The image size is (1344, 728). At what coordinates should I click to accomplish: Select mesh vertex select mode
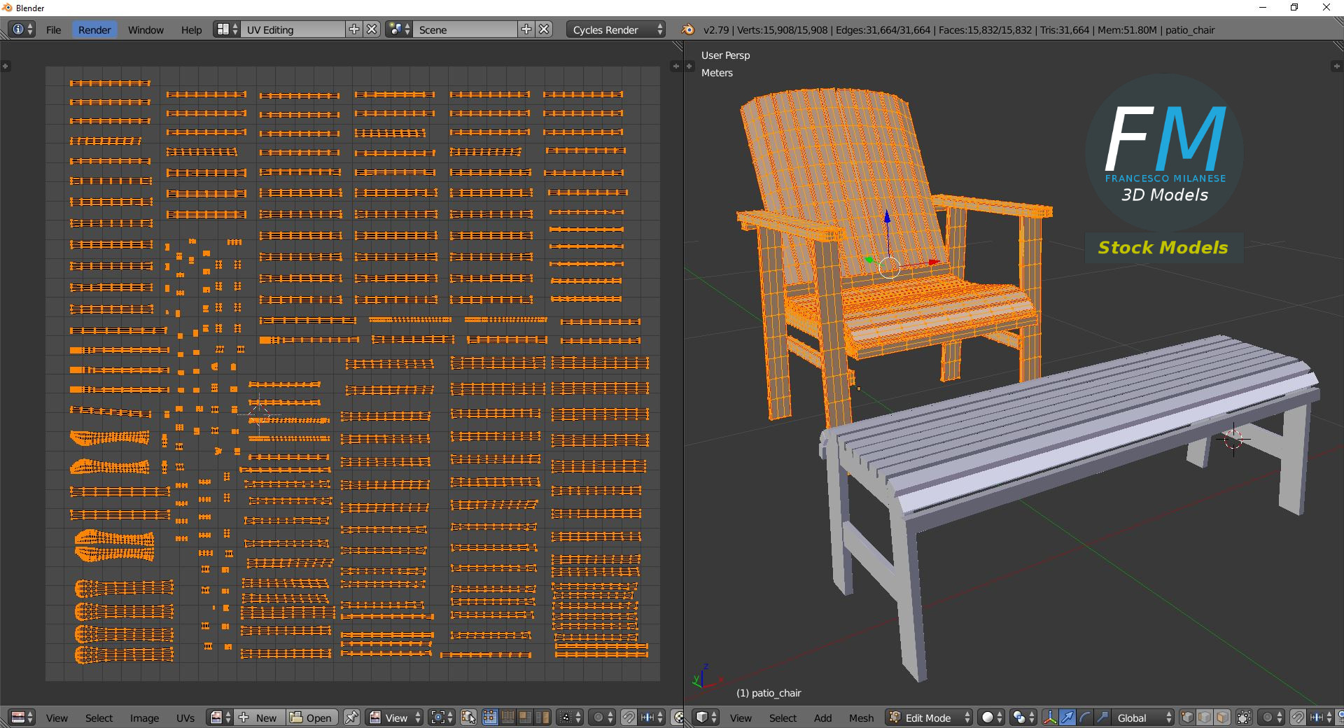[x=1187, y=717]
